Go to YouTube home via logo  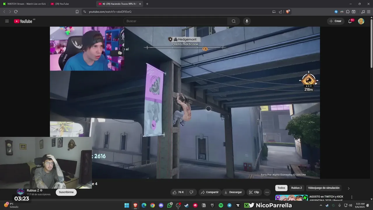coord(23,21)
